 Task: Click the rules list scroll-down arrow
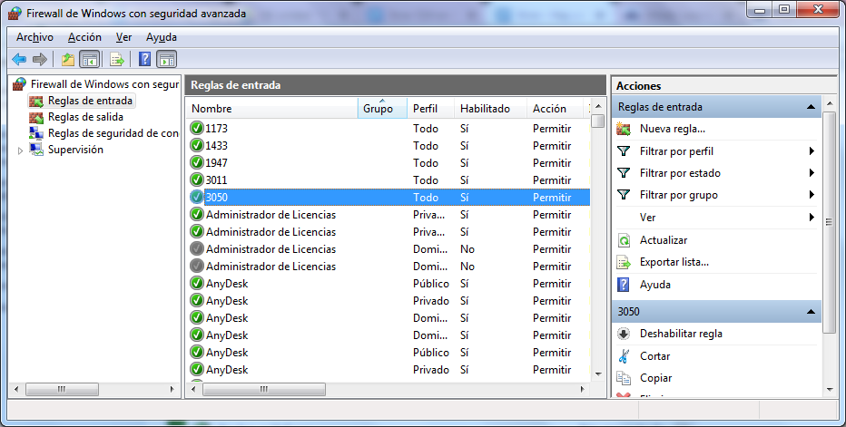[x=598, y=374]
